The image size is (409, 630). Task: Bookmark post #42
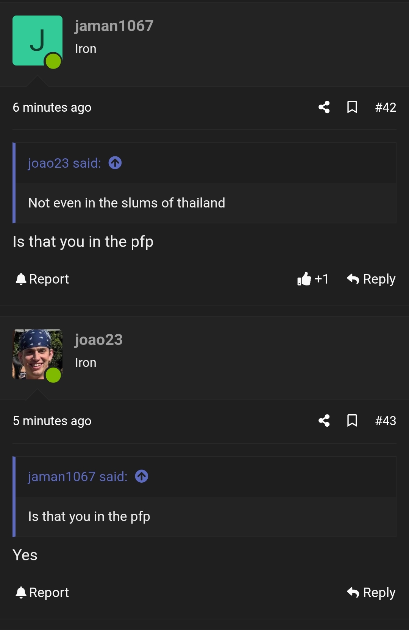click(352, 107)
